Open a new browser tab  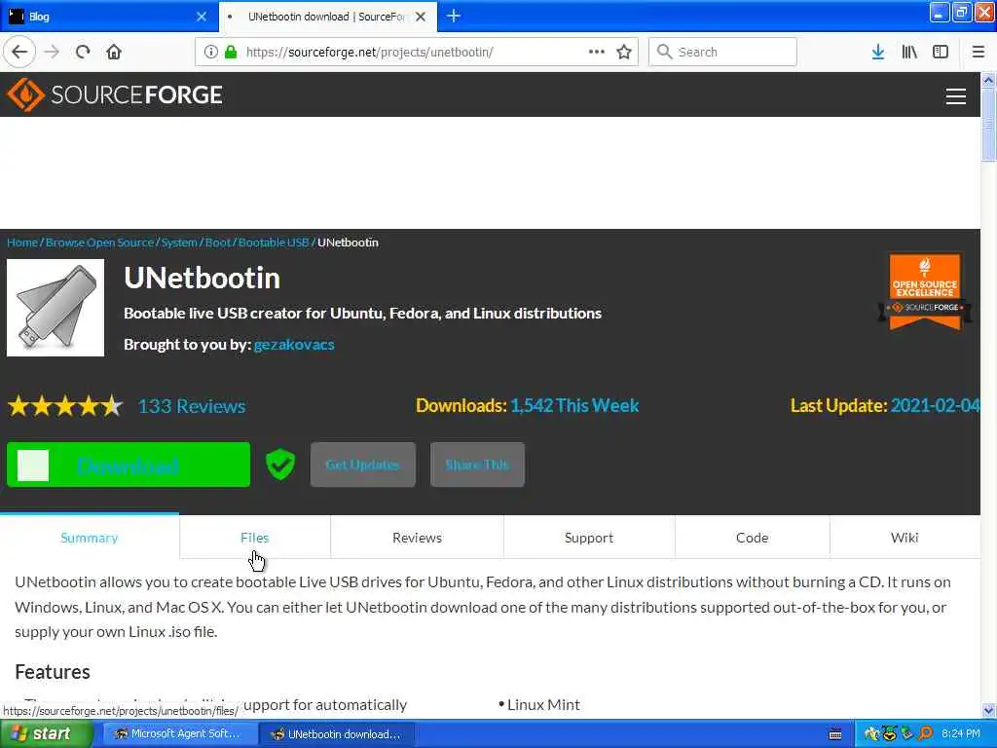(x=454, y=16)
